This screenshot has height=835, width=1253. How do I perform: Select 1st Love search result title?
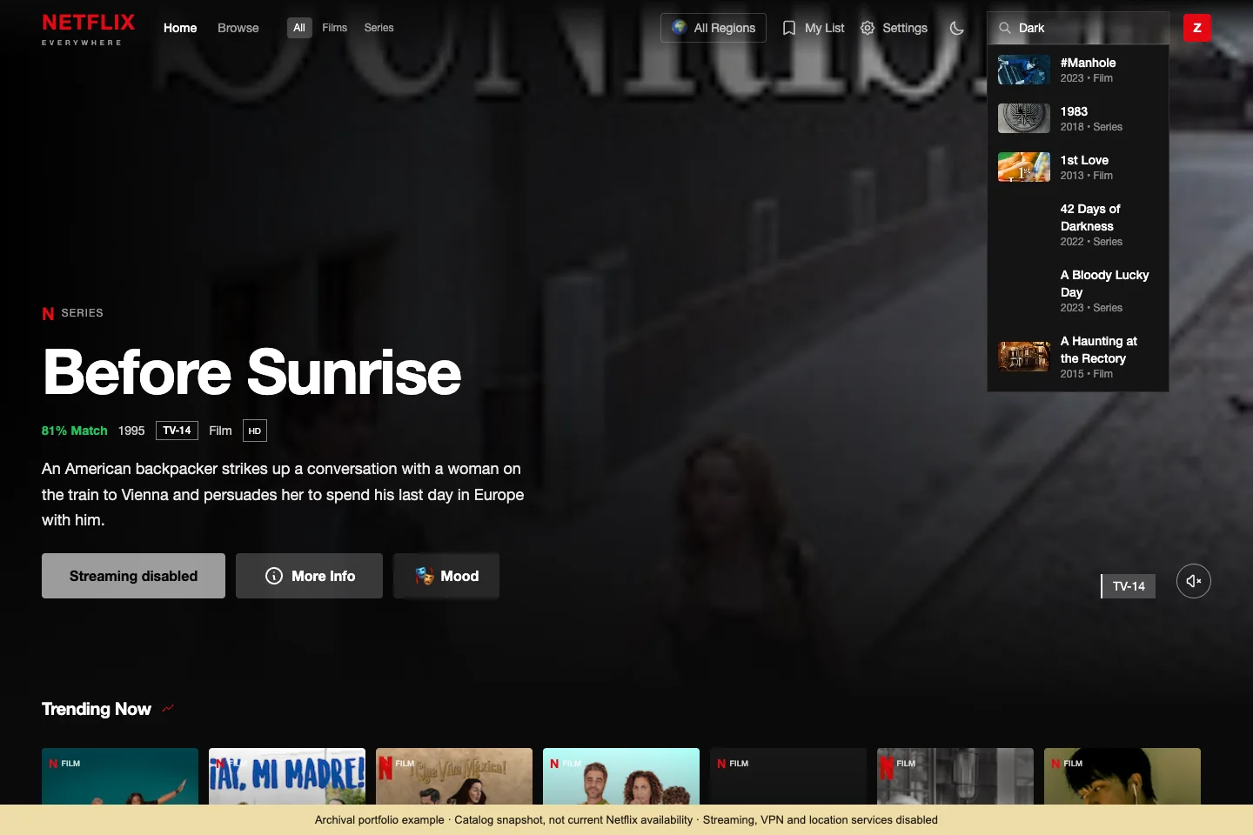(x=1084, y=160)
